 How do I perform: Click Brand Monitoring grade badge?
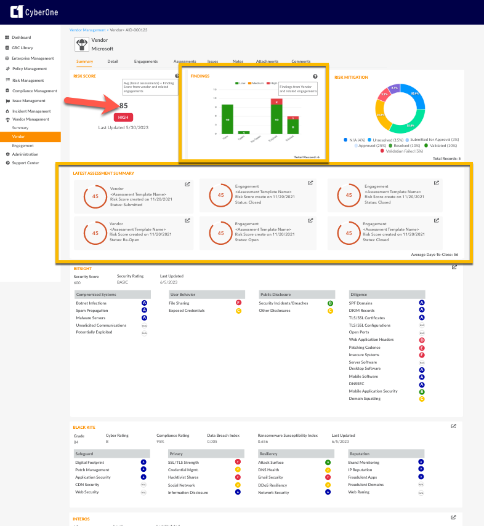click(x=421, y=462)
